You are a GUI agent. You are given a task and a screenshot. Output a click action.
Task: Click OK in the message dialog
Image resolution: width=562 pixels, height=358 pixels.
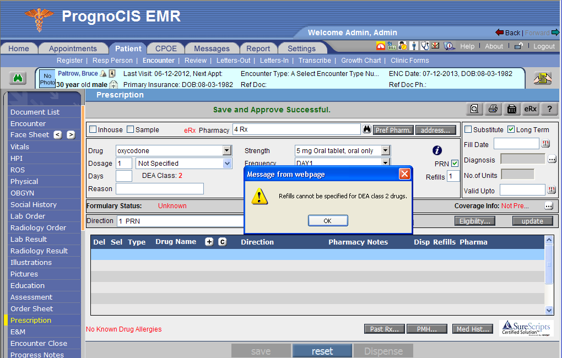[x=328, y=221]
